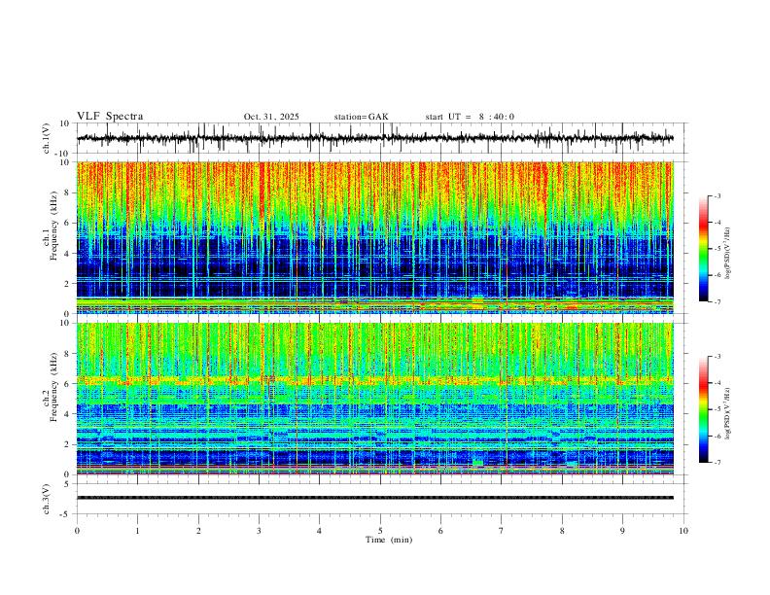770x595 pixels.
Task: Click time axis tick label "1"
Action: [137, 531]
